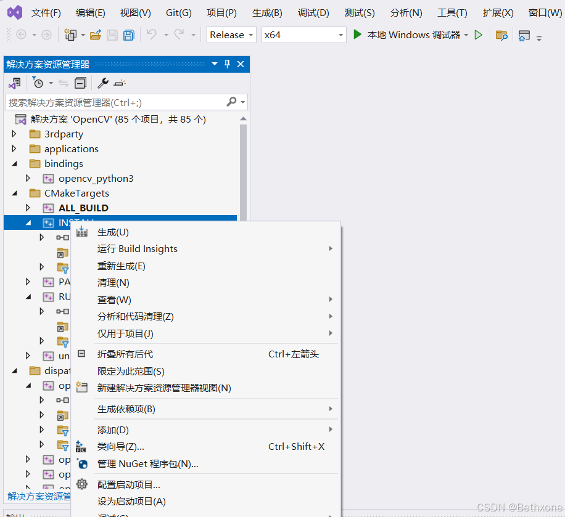565x517 pixels.
Task: Expand the opencv_python3 project
Action: (x=28, y=178)
